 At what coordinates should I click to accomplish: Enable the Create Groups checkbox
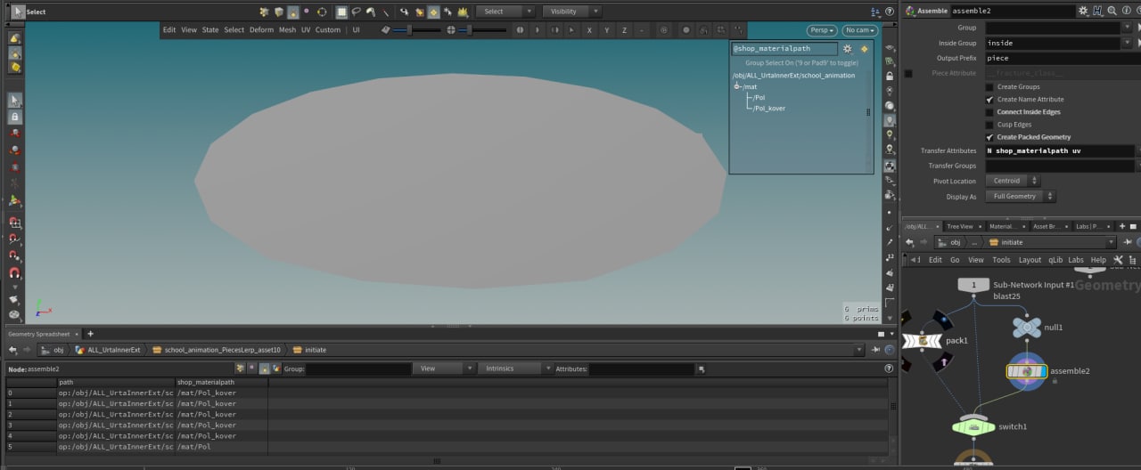coord(989,87)
